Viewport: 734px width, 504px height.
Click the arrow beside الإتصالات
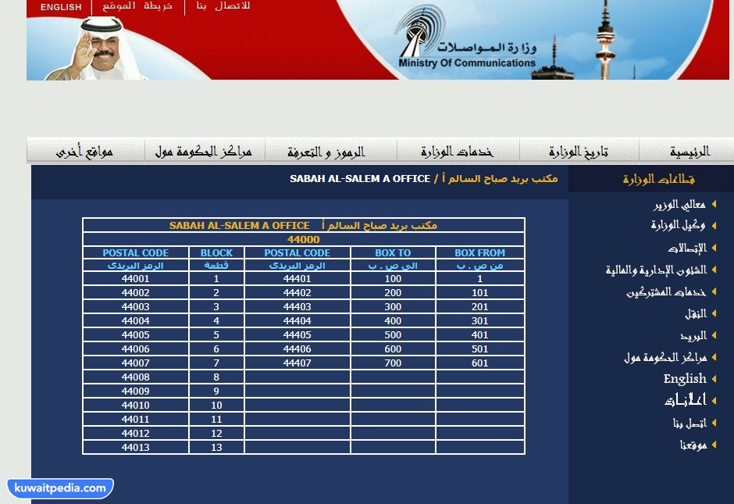[714, 248]
